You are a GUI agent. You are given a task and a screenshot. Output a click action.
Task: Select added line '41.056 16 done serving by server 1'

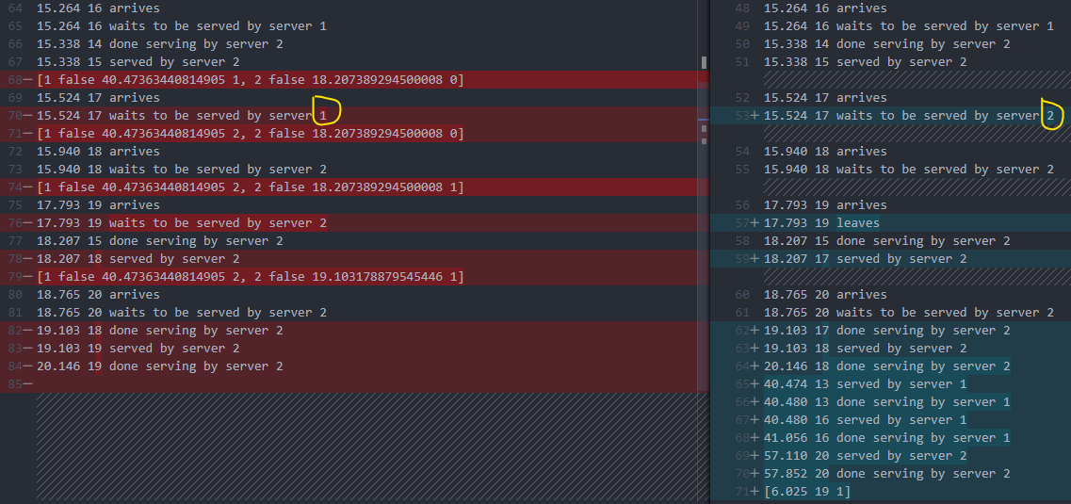pos(886,438)
